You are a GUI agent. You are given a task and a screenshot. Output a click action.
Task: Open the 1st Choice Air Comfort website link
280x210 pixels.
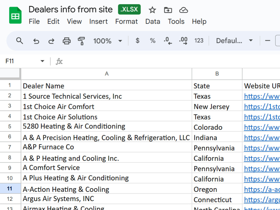[x=262, y=107]
